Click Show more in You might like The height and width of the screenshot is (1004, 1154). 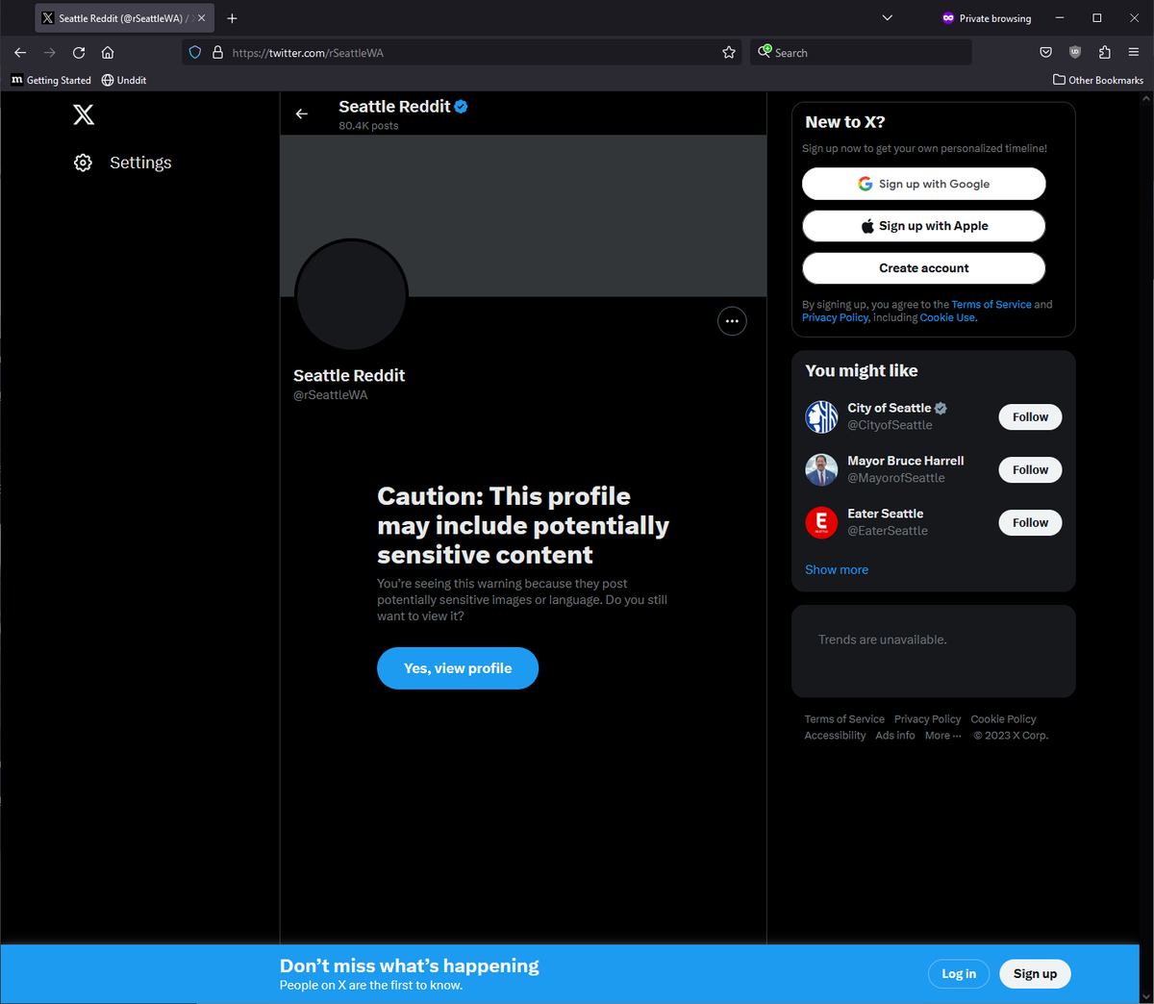(x=837, y=569)
